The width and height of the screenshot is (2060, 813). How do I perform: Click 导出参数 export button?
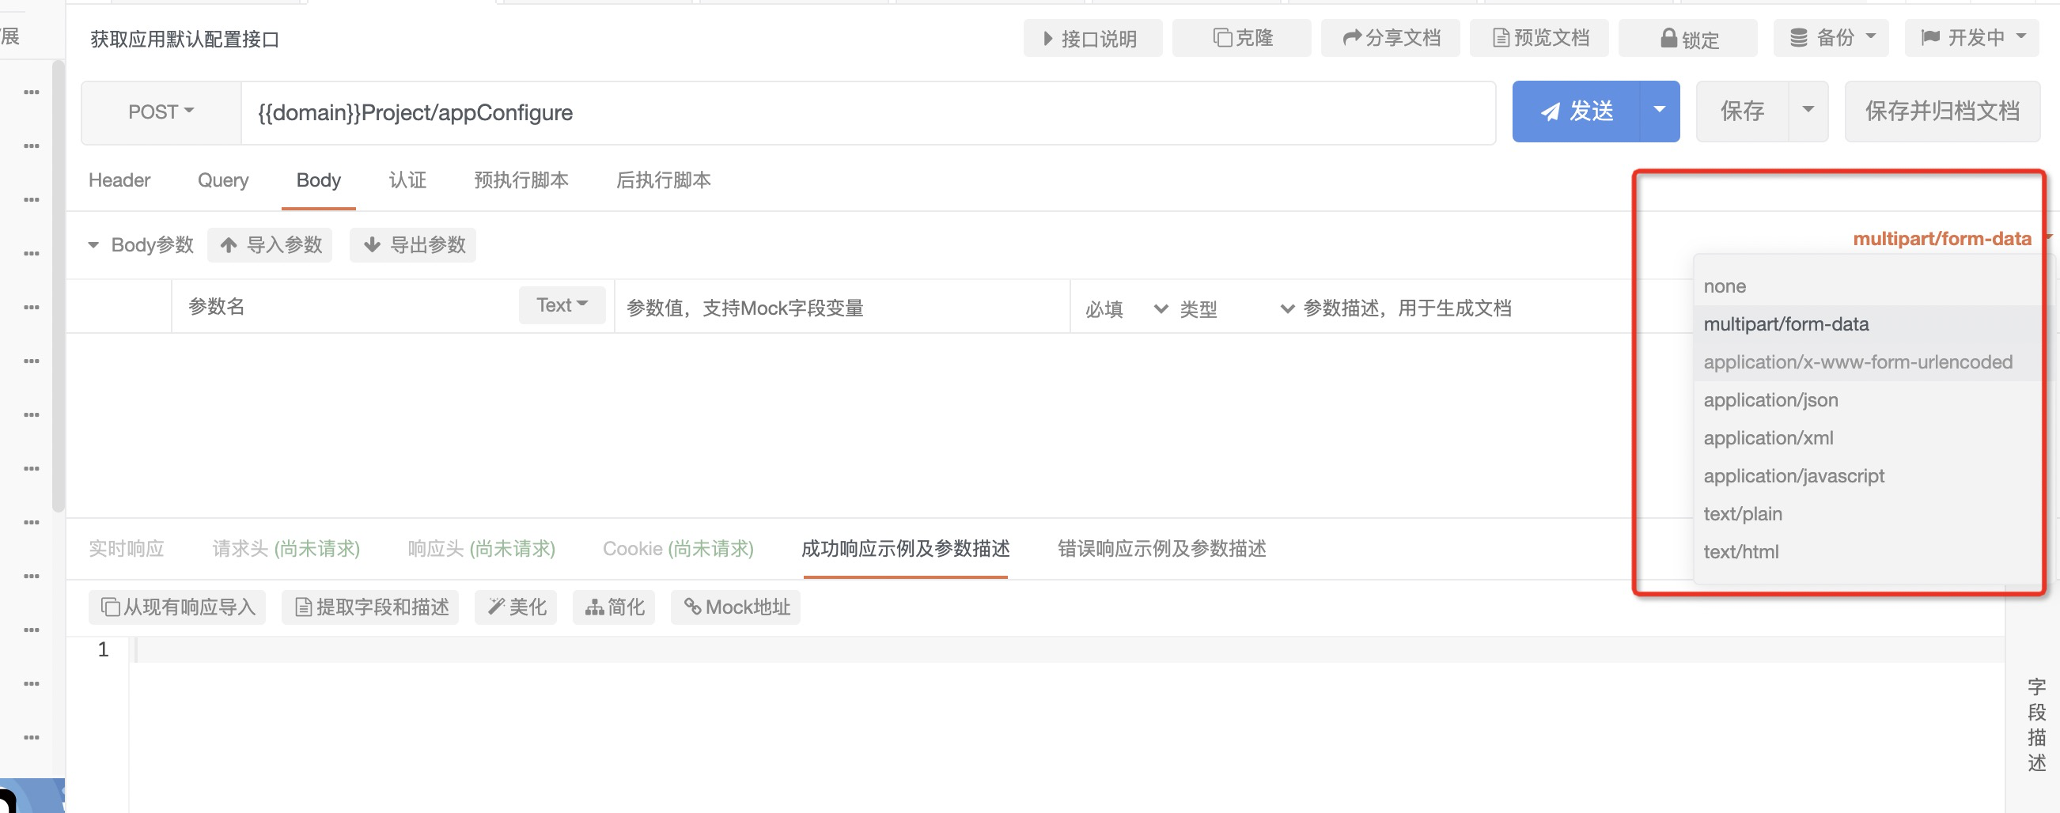414,244
